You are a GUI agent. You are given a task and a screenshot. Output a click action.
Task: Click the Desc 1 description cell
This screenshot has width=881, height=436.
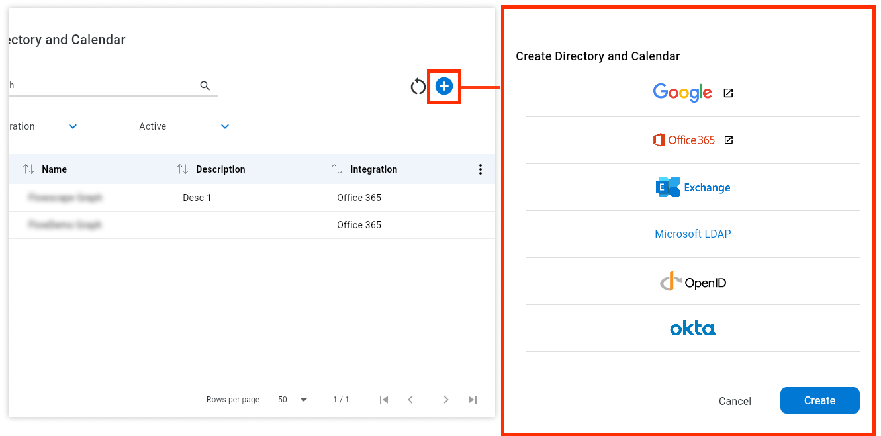point(197,198)
